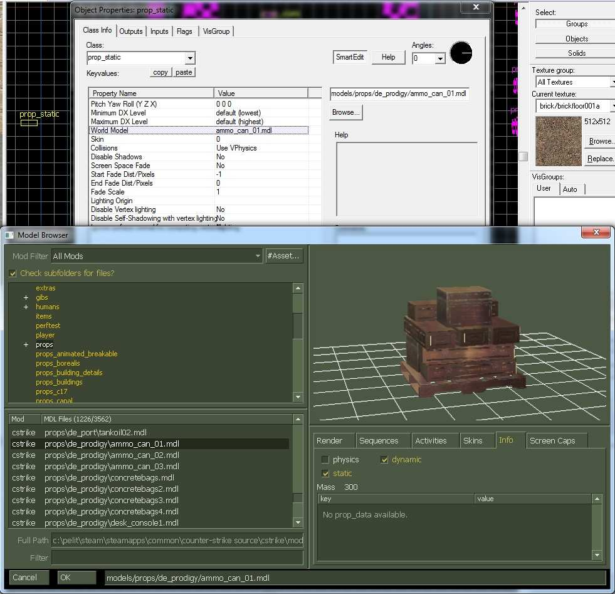Click the Model Browser window title icon

point(9,235)
